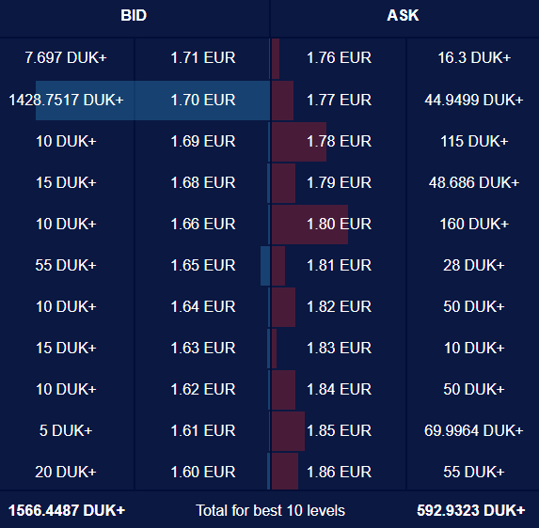Image resolution: width=539 pixels, height=528 pixels.
Task: Select the 69.9964 DUK+ ask volume
Action: point(474,430)
